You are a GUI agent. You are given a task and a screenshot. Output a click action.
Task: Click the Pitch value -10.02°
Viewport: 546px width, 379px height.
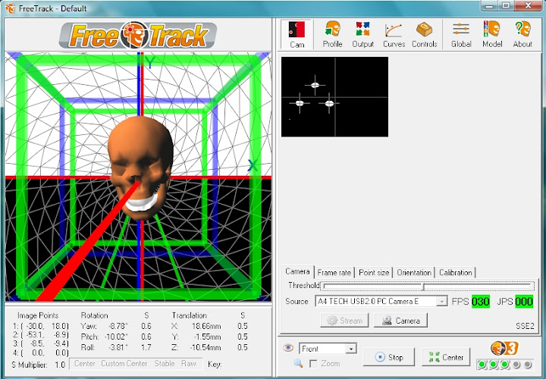coord(116,337)
